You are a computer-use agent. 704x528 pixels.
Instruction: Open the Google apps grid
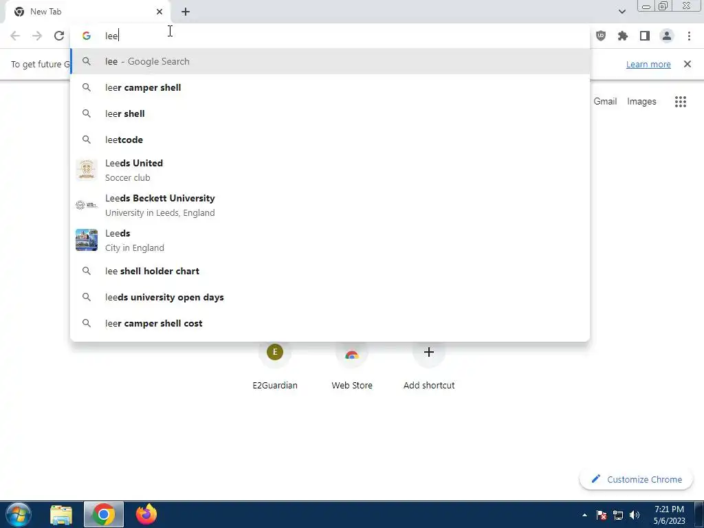pyautogui.click(x=680, y=102)
